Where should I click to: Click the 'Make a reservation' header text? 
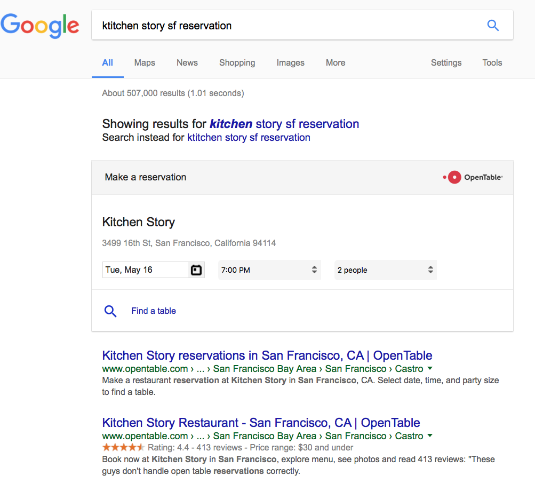tap(145, 177)
